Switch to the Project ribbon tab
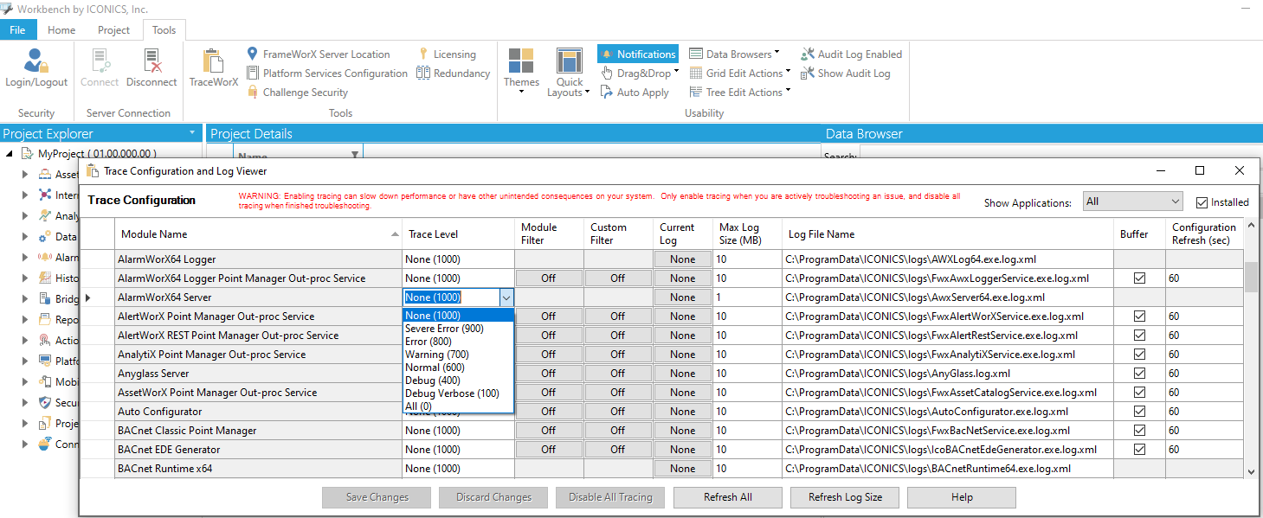The height and width of the screenshot is (518, 1263). coord(113,30)
